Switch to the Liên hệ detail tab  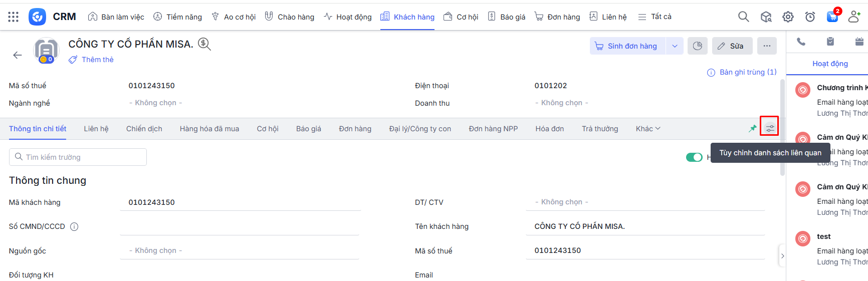coord(96,129)
